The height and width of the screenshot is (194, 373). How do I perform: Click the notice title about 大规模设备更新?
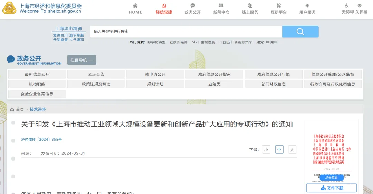coord(157,124)
